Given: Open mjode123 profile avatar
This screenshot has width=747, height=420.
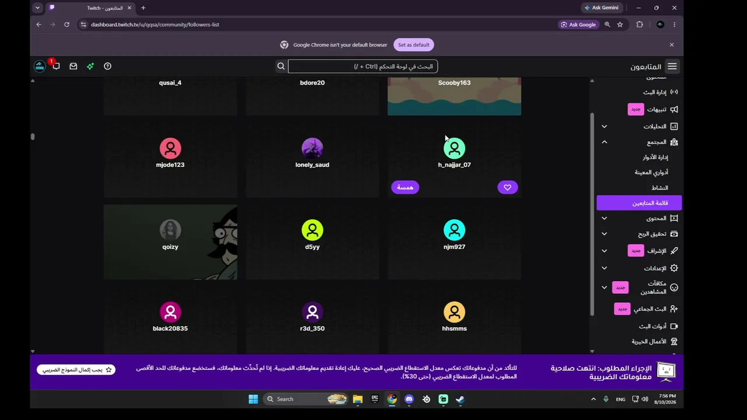Looking at the screenshot, I should (170, 148).
